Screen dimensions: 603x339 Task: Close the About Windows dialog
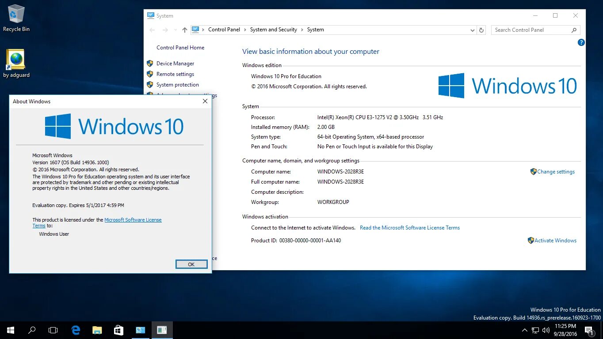click(205, 102)
